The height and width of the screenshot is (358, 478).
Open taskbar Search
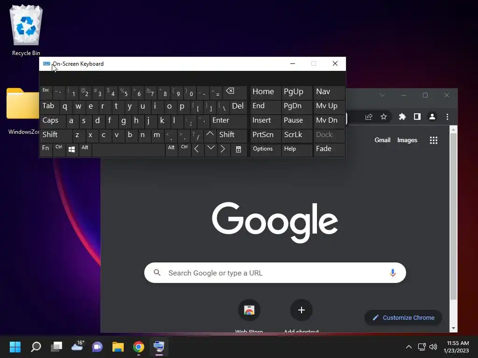pos(36,347)
